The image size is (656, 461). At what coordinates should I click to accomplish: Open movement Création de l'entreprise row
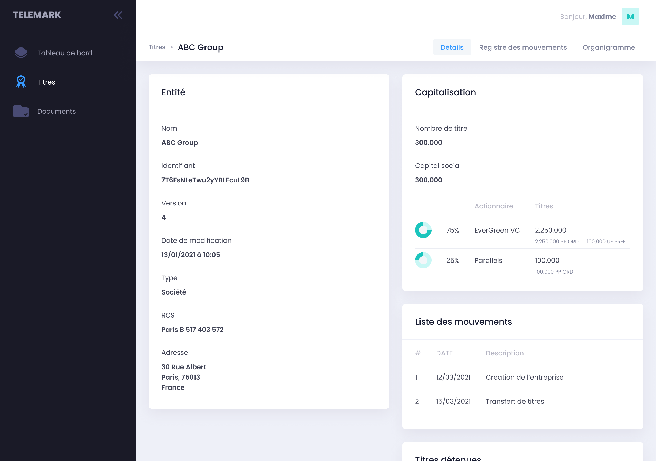tap(524, 377)
